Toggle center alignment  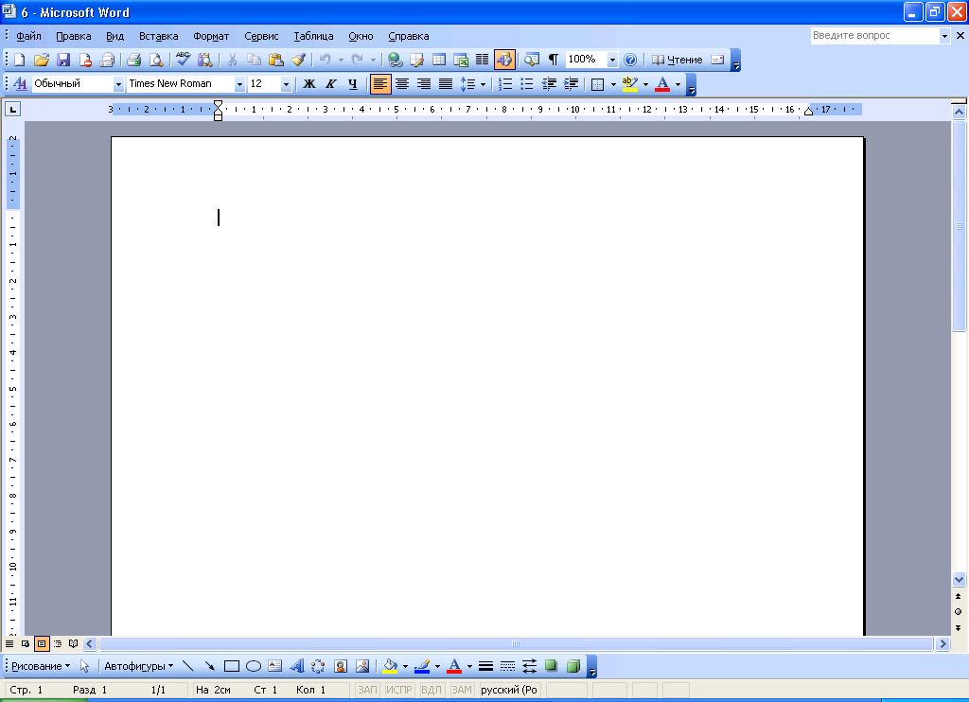point(402,84)
